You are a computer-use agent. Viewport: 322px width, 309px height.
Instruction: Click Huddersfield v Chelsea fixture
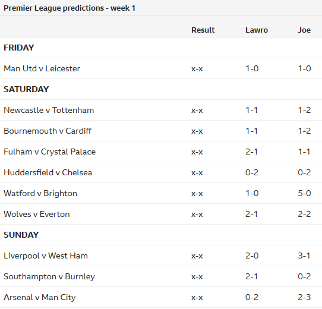[x=48, y=172]
